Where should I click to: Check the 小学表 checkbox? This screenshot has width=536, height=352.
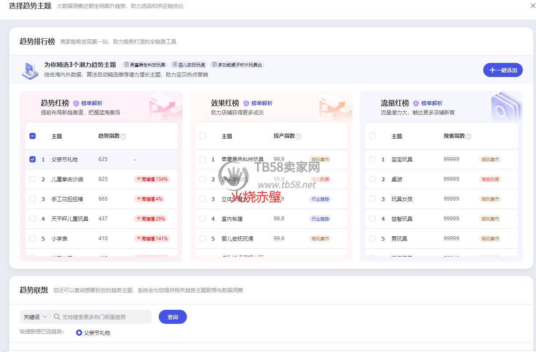pos(33,238)
